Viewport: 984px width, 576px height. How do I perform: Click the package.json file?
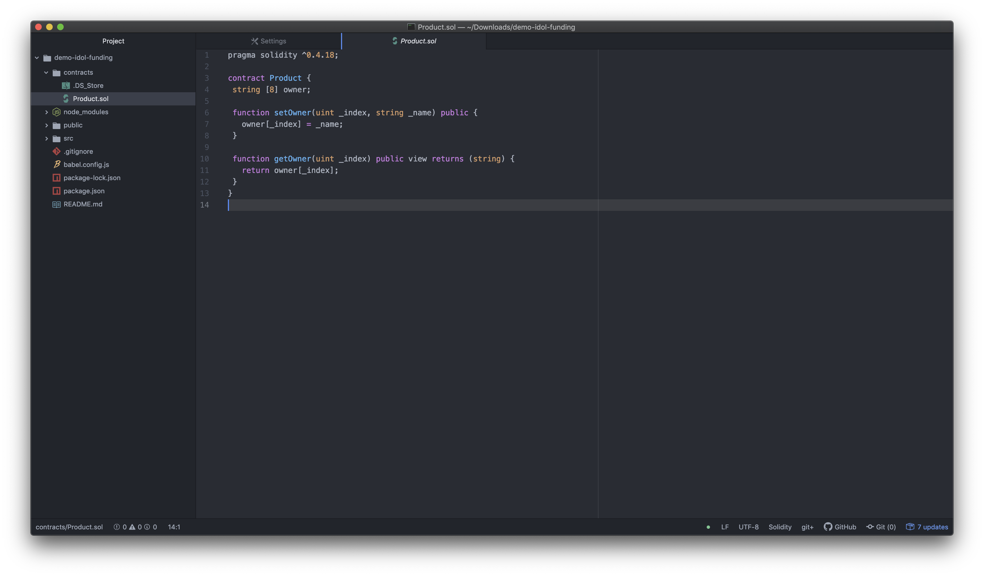[84, 191]
